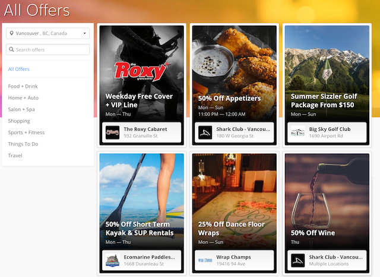380x277 pixels.
Task: Click the 1668 Duranleau St address
Action: [144, 264]
